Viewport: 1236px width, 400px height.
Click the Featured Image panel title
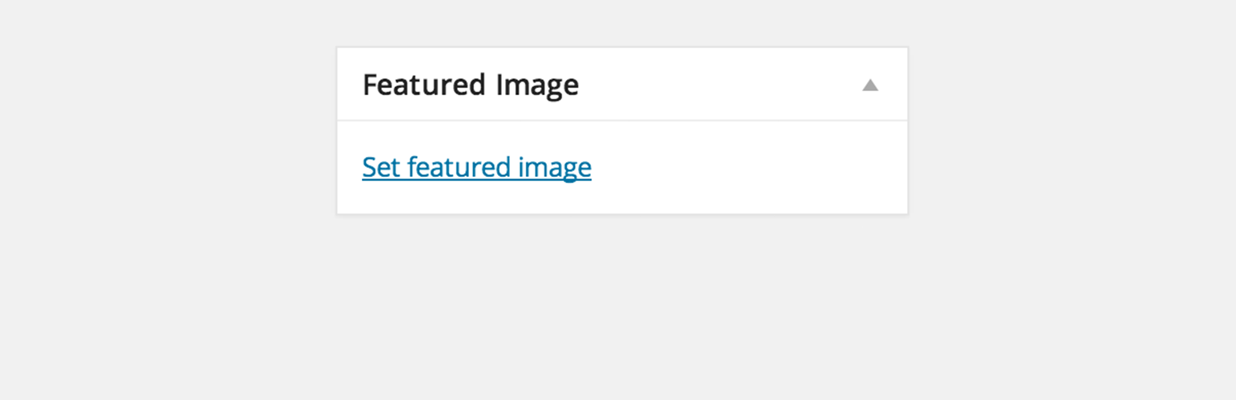[x=471, y=85]
